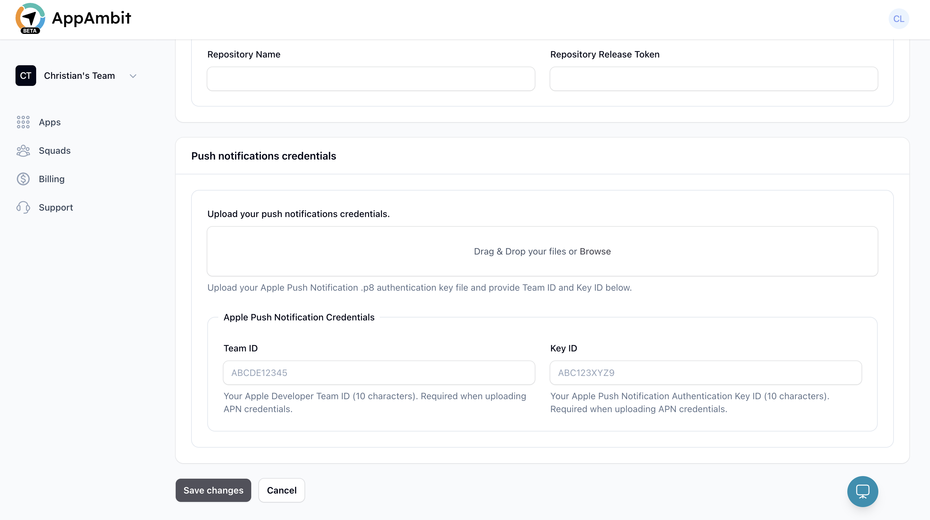Click the Cancel button
The width and height of the screenshot is (930, 520).
(281, 490)
